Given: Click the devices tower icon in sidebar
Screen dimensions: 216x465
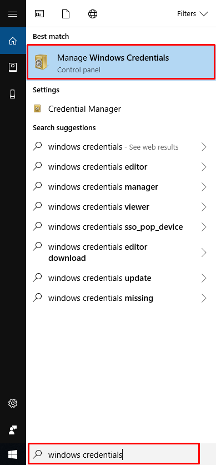Looking at the screenshot, I should click(x=13, y=94).
